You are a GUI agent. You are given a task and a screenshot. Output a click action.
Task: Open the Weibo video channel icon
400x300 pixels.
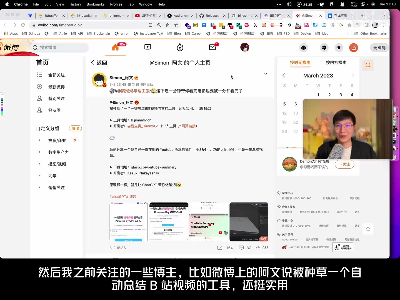click(x=147, y=47)
